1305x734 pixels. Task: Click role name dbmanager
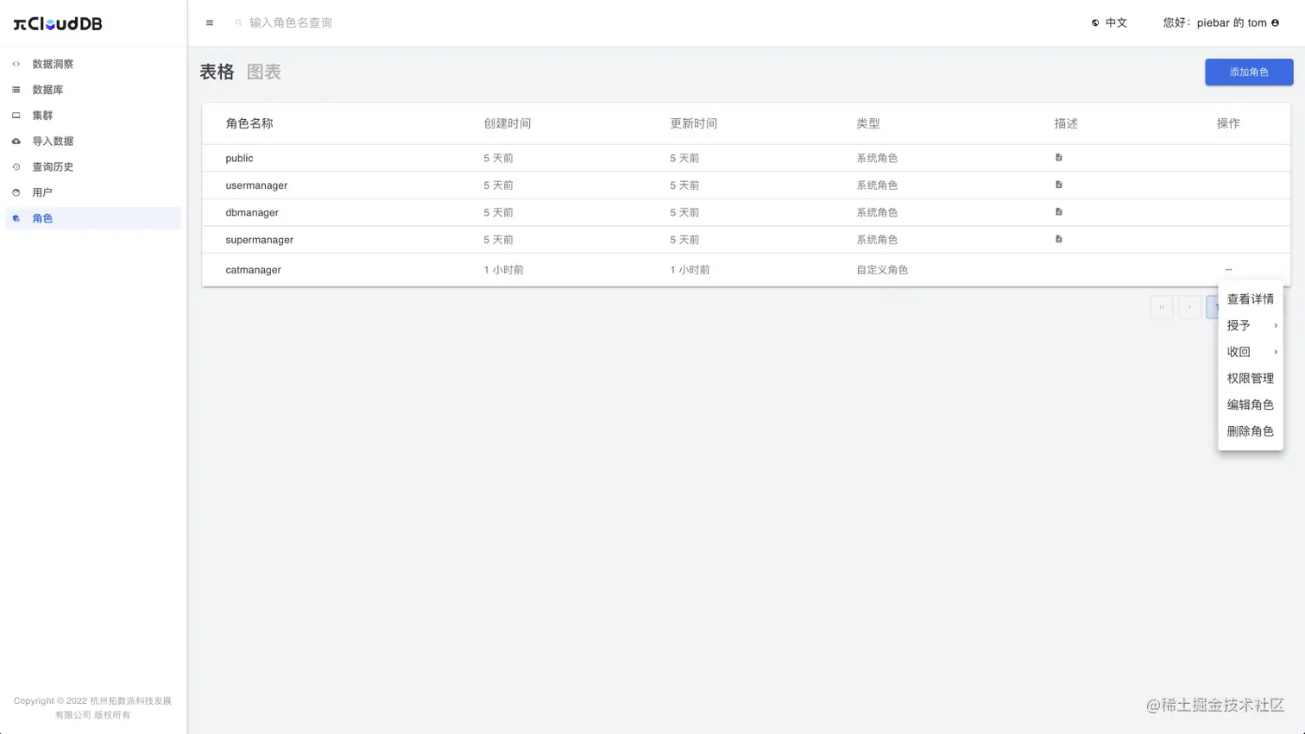252,213
